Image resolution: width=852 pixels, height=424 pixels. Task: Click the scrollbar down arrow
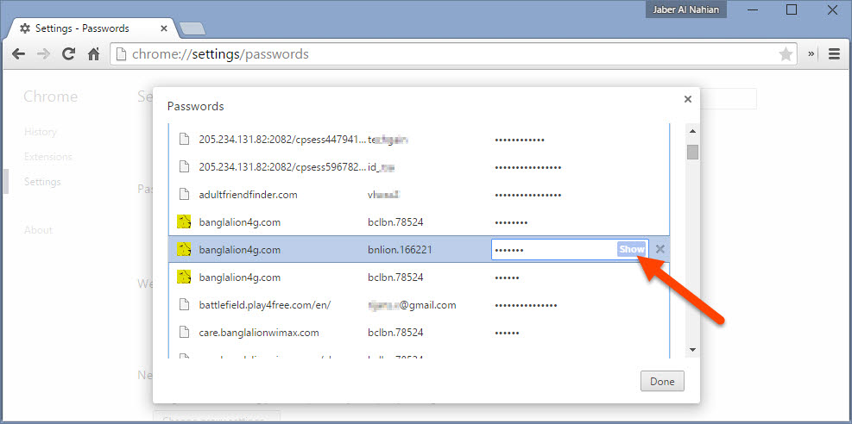692,350
